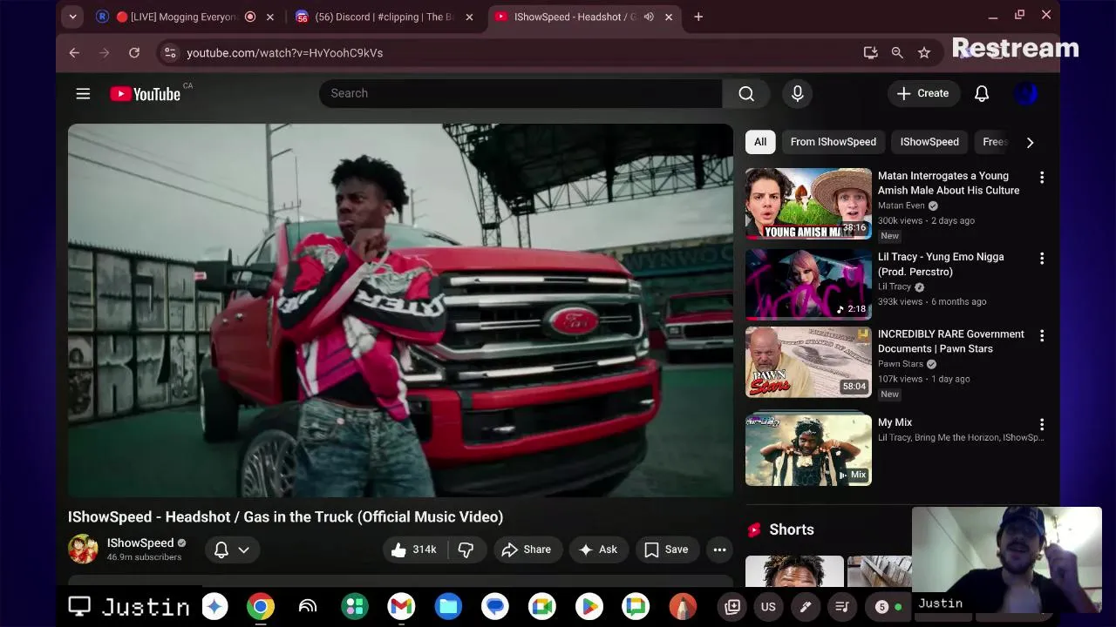Click the Ask button
The width and height of the screenshot is (1116, 627).
pos(598,549)
